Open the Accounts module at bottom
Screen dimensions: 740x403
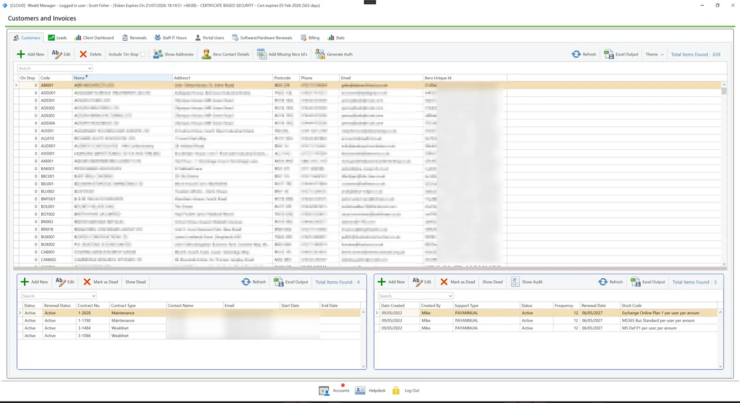334,390
